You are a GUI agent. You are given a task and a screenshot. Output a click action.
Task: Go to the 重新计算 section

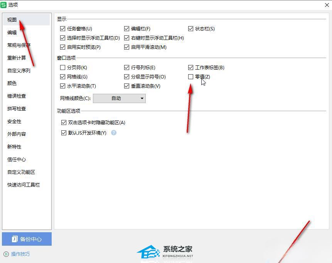27,58
